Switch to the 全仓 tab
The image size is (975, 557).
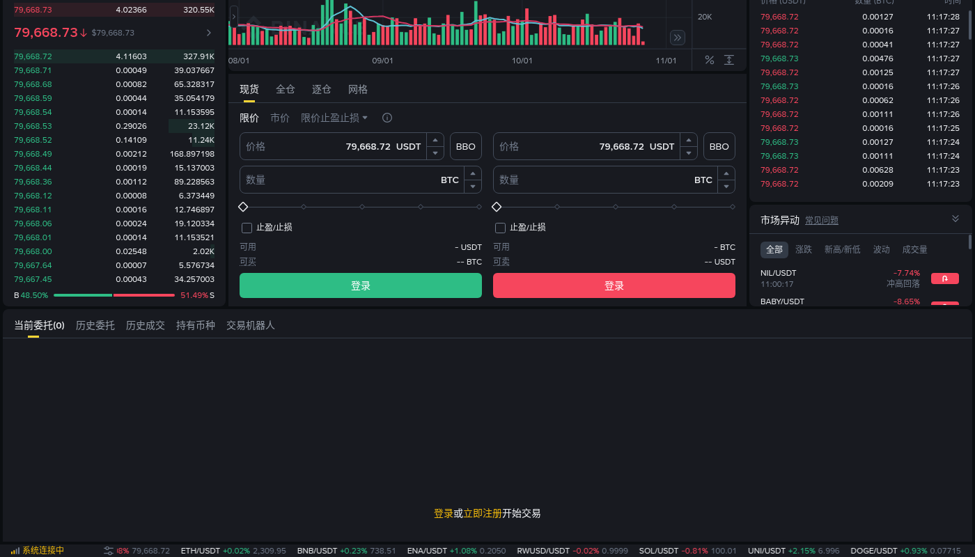[x=286, y=89]
